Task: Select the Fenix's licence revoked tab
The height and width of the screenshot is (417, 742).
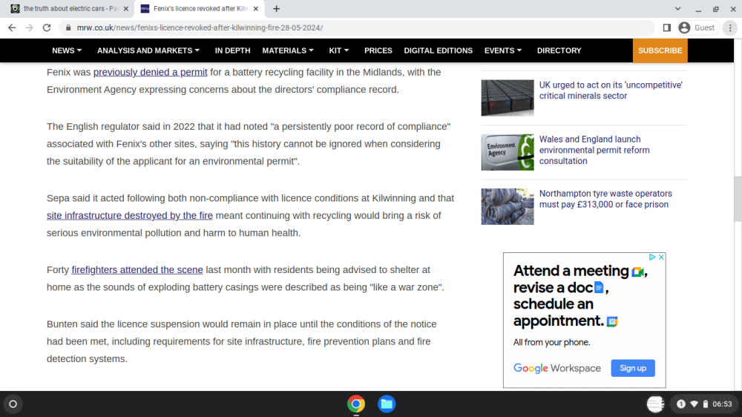Action: coord(200,8)
